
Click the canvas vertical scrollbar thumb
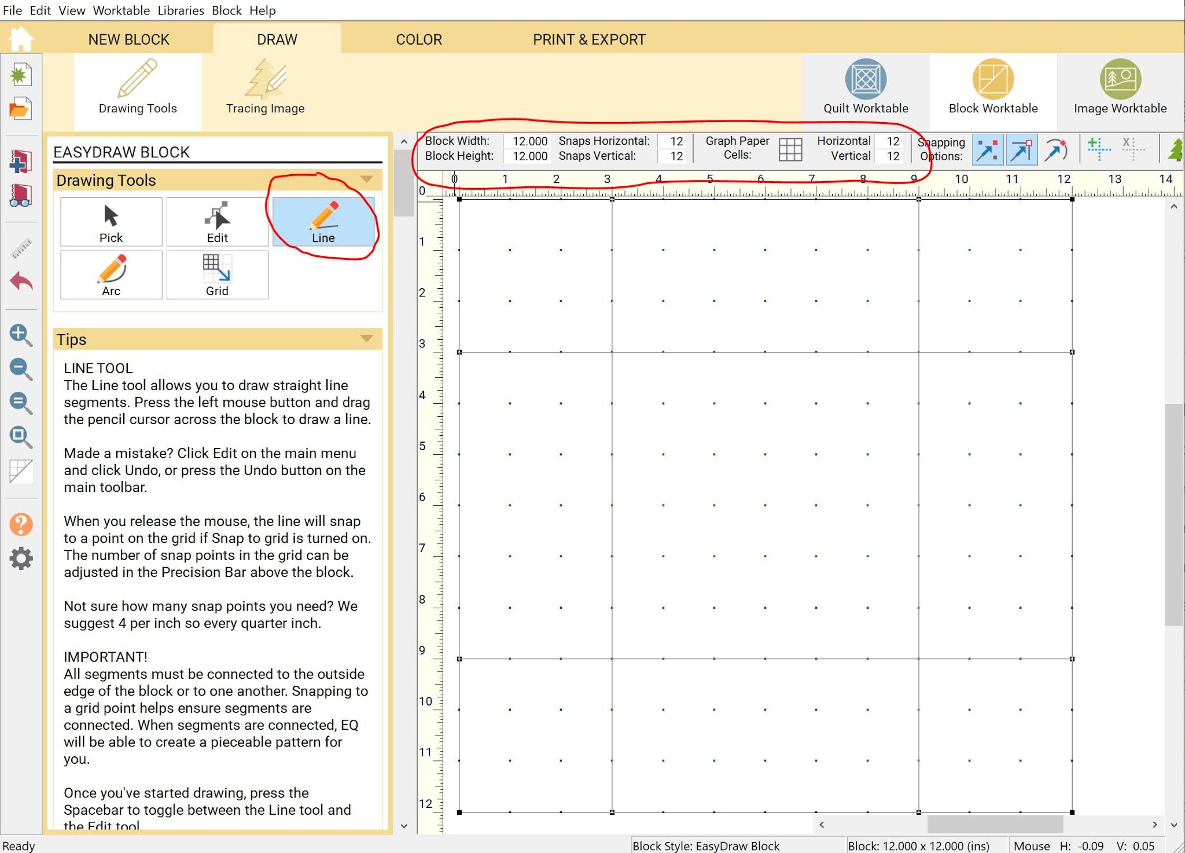tap(1173, 514)
